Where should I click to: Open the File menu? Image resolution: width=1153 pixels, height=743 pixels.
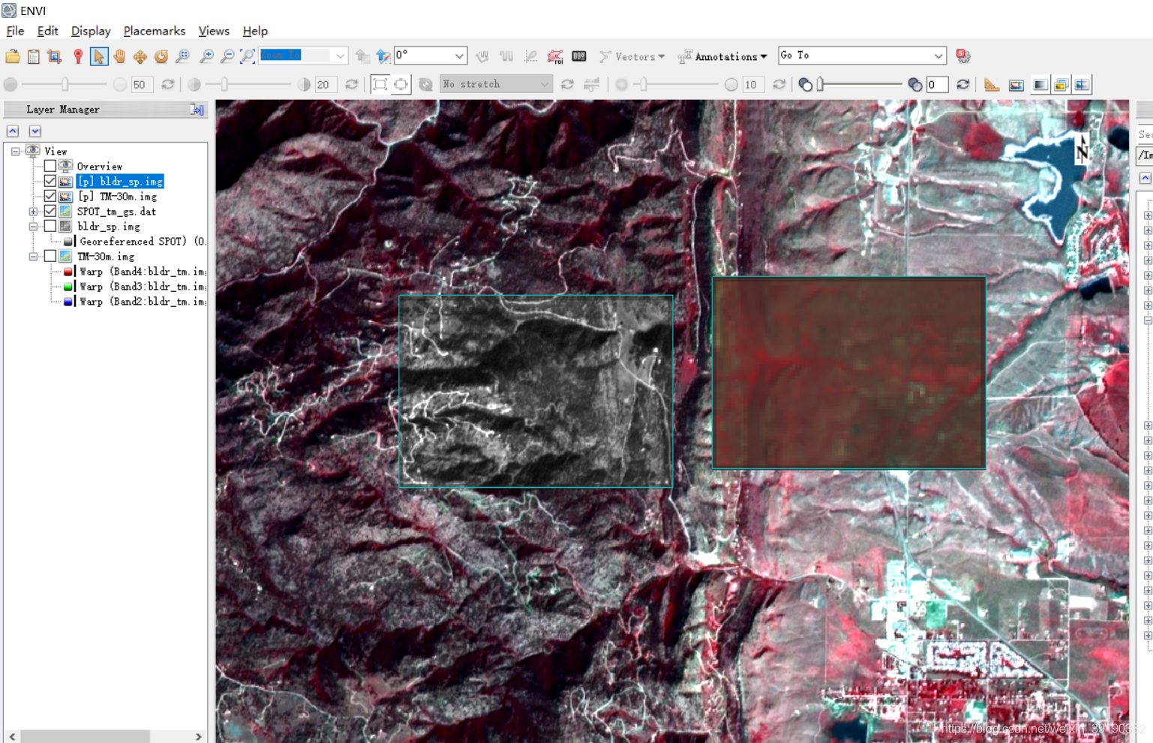(x=15, y=31)
